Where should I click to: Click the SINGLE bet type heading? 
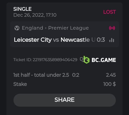click(23, 9)
